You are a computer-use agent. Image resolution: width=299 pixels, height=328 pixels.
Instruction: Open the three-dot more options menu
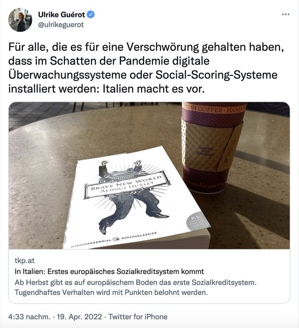pyautogui.click(x=286, y=15)
